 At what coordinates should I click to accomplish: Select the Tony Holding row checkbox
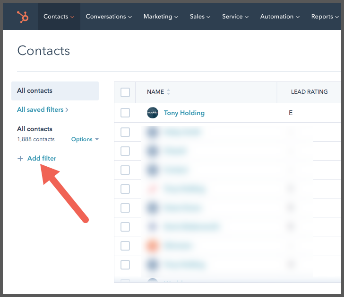(125, 113)
